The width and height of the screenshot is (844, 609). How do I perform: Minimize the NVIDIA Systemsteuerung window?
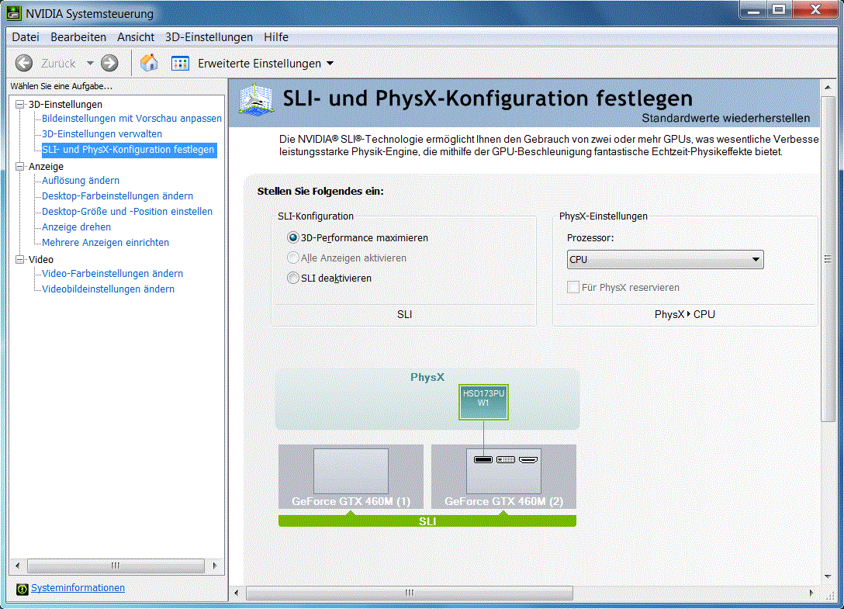[x=753, y=9]
